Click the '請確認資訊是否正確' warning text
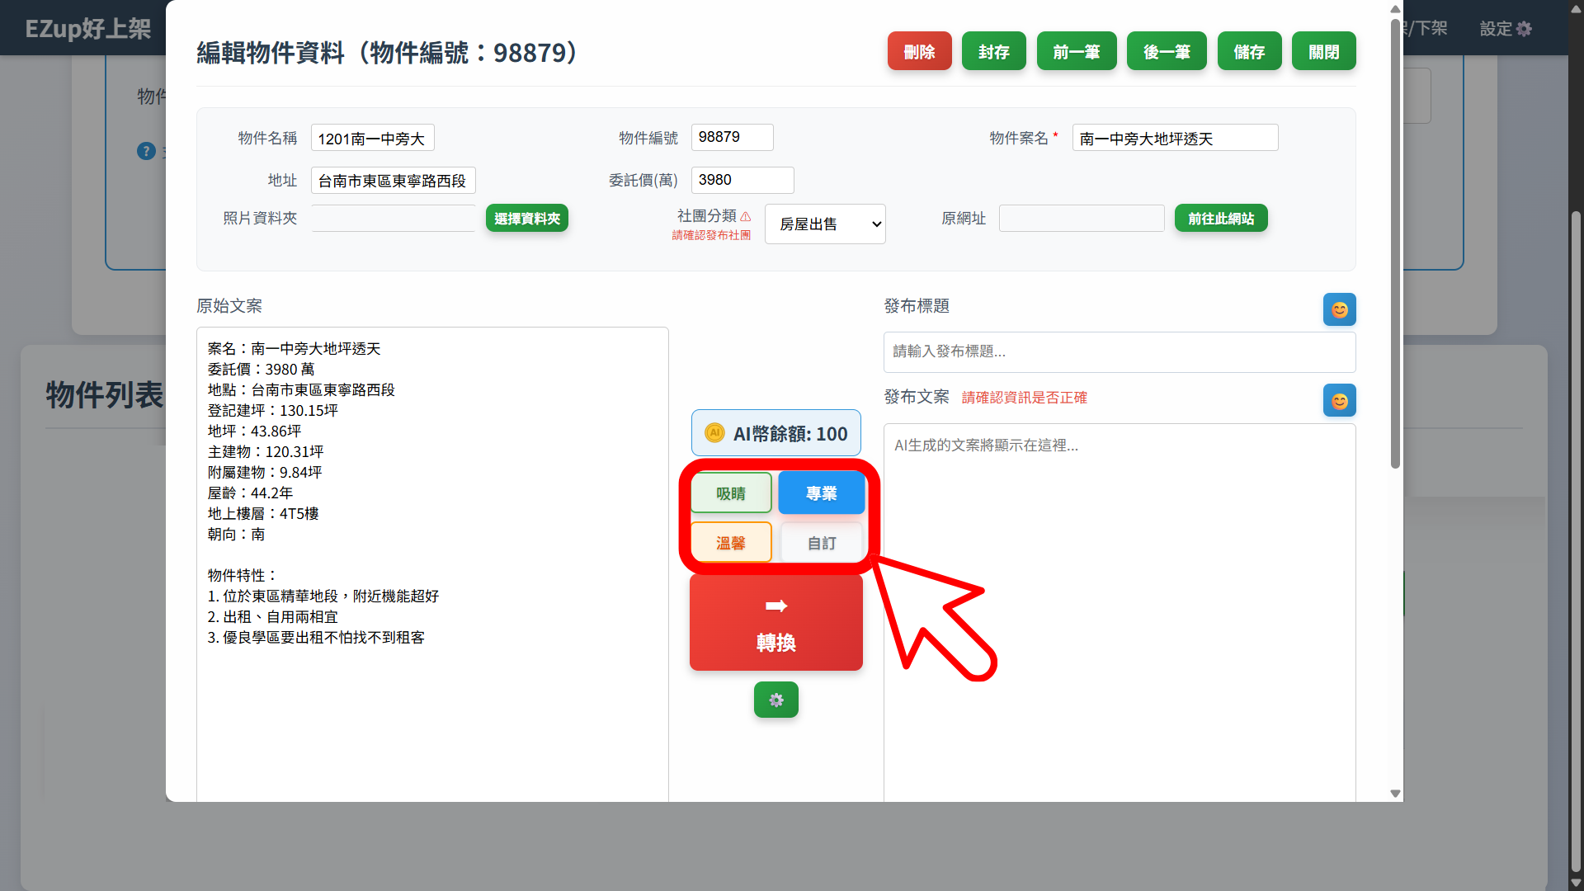 pyautogui.click(x=1024, y=398)
